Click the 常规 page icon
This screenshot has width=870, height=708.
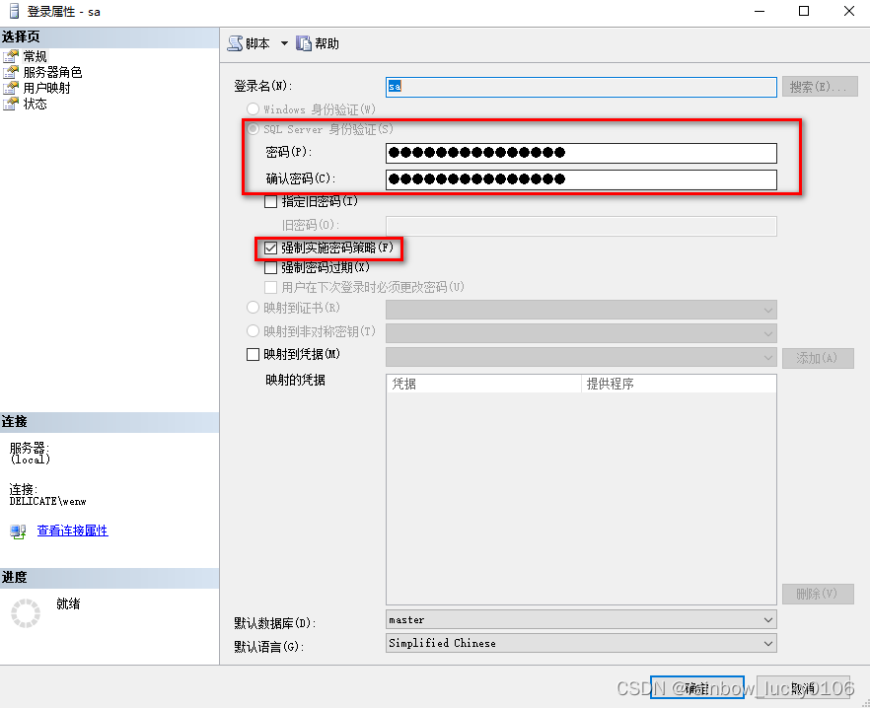point(11,56)
